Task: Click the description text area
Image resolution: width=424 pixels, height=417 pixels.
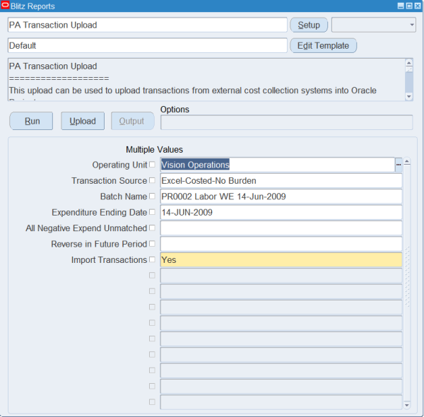Action: (206, 79)
